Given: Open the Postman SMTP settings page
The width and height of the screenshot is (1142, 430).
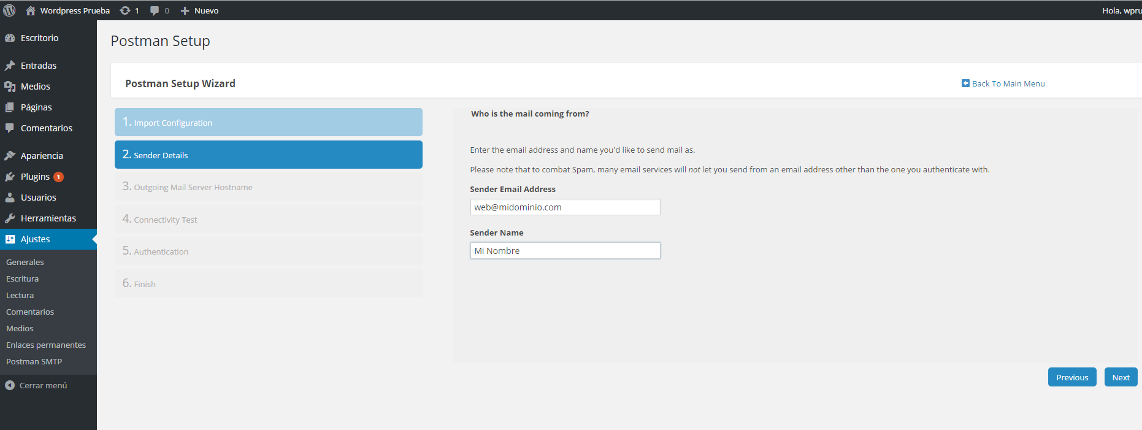Looking at the screenshot, I should [x=34, y=361].
